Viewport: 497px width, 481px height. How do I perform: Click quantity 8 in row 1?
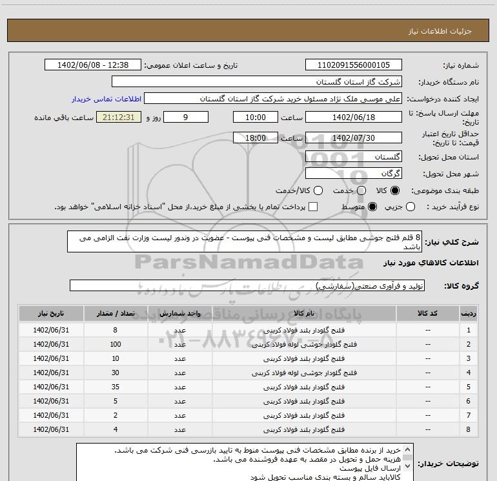(x=116, y=330)
